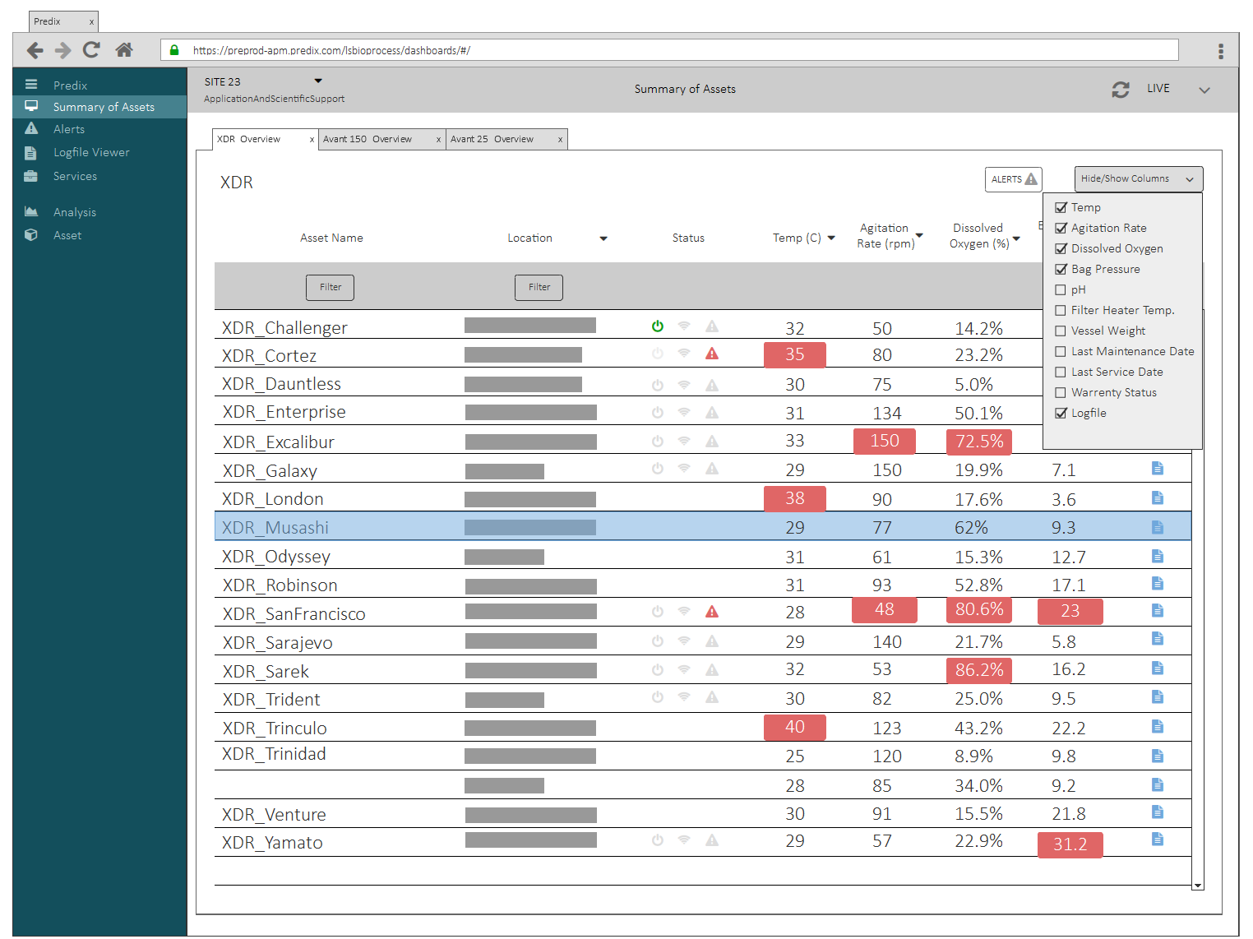
Task: Open logfile icon for XDR_Musashi row
Action: tap(1158, 526)
